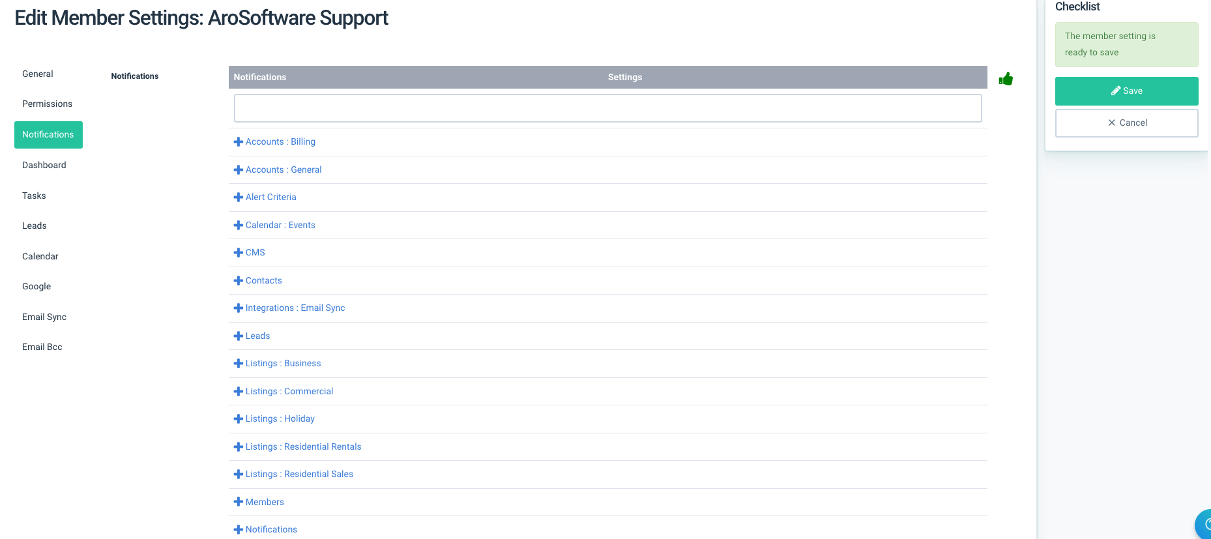Click the Accounts : Billing link text
1211x539 pixels.
click(280, 141)
